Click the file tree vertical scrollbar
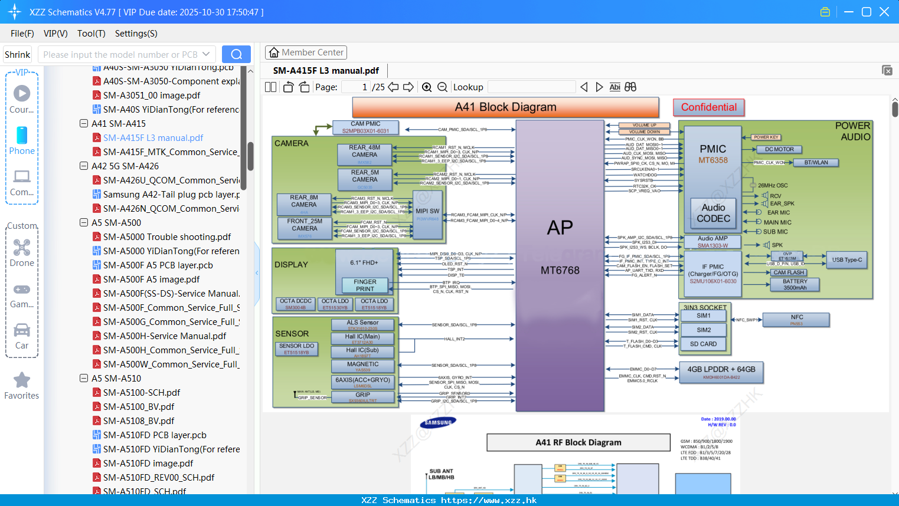 coord(250,156)
